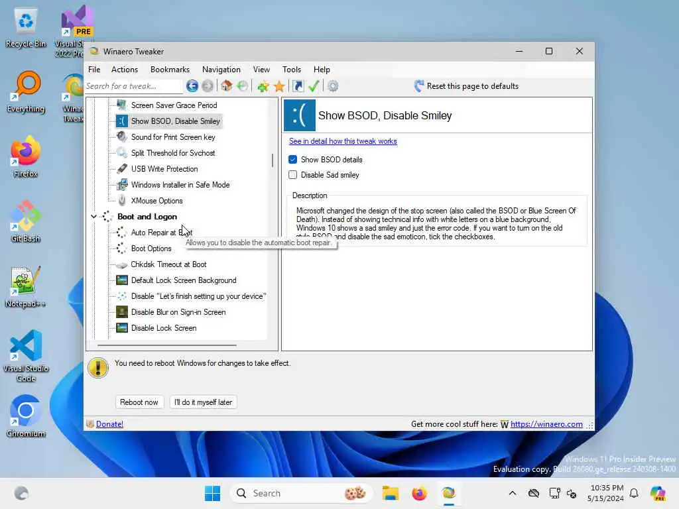Viewport: 679px width, 509px height.
Task: Select Auto Repair at Boot item
Action: [162, 233]
